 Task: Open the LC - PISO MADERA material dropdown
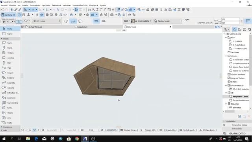pyautogui.click(x=141, y=21)
